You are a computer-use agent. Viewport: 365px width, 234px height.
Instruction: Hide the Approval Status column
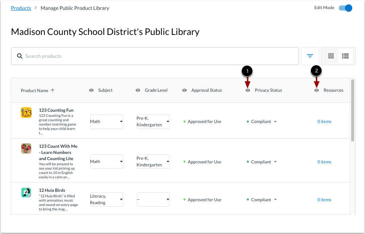click(x=185, y=90)
